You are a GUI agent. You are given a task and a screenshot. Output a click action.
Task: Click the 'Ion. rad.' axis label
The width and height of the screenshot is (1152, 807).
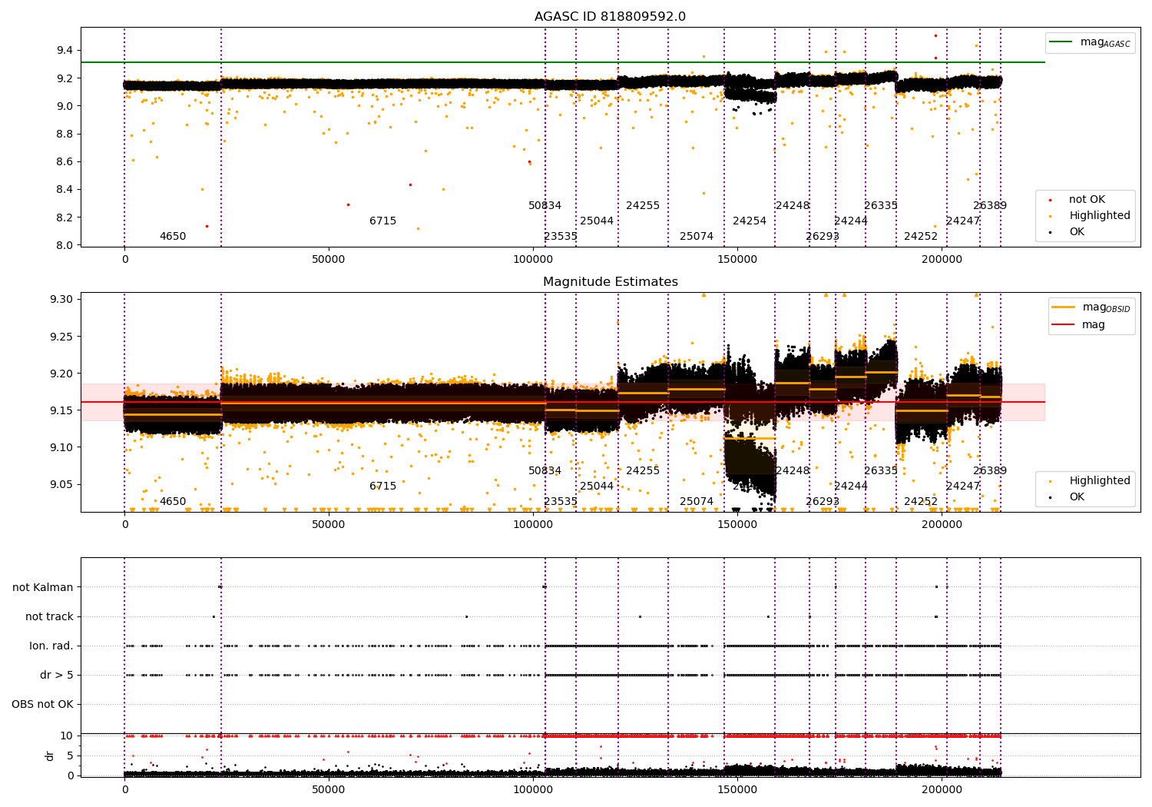(51, 646)
